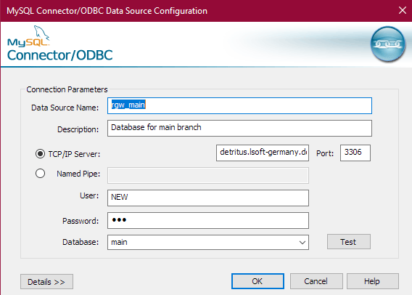Select the TCP/IP Server radio button

(40, 154)
